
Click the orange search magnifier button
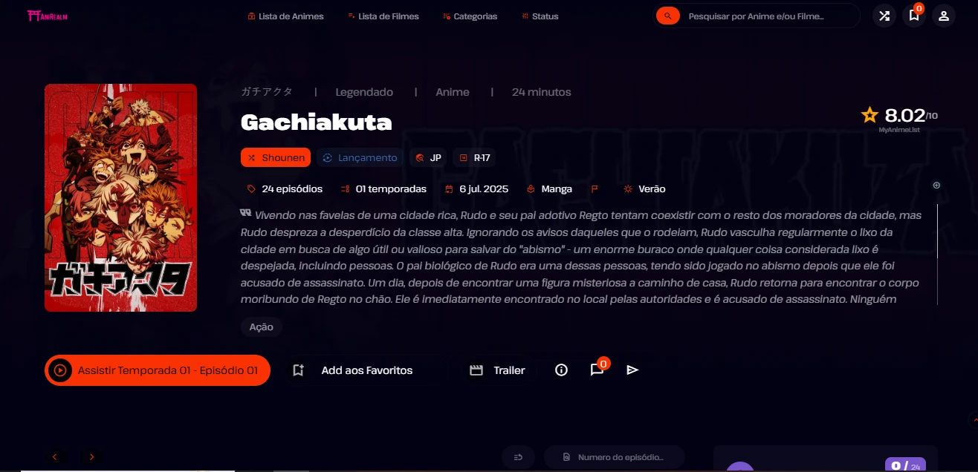[668, 16]
